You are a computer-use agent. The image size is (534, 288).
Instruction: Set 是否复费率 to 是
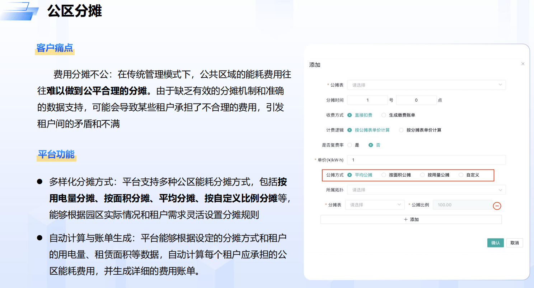tap(353, 145)
